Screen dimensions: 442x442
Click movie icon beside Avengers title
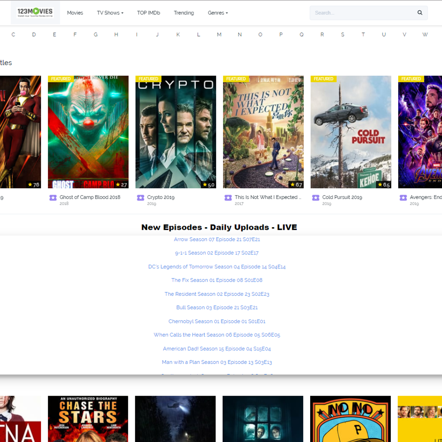403,198
